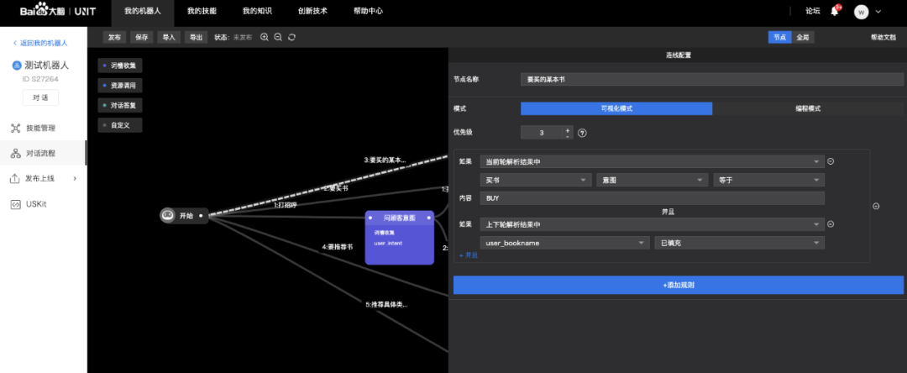Click the 5:推荐具体类... edge label

click(x=386, y=304)
